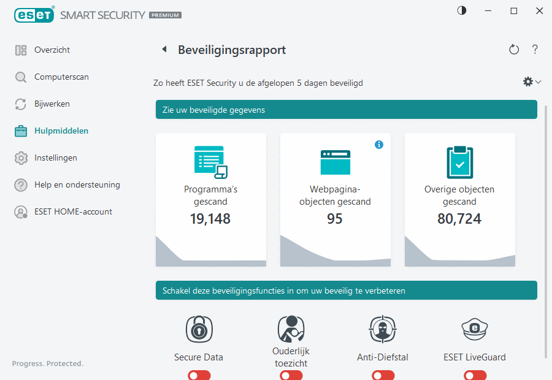552x380 pixels.
Task: Click the Instellingen gear icon in sidebar
Action: pyautogui.click(x=20, y=158)
